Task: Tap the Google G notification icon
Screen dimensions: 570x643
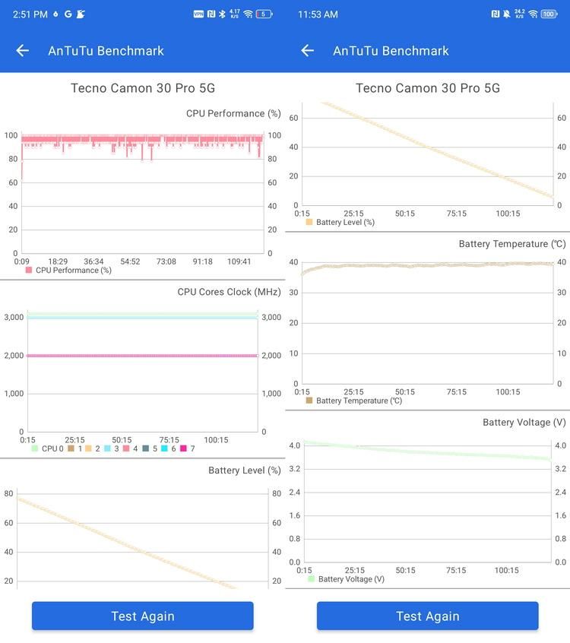Action: coord(68,14)
